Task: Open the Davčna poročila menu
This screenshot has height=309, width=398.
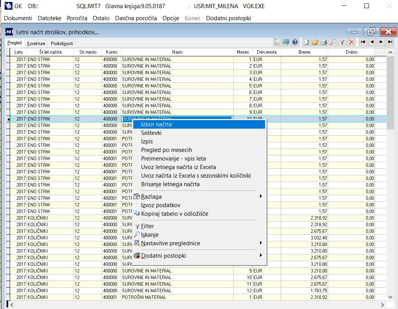Action: click(136, 18)
